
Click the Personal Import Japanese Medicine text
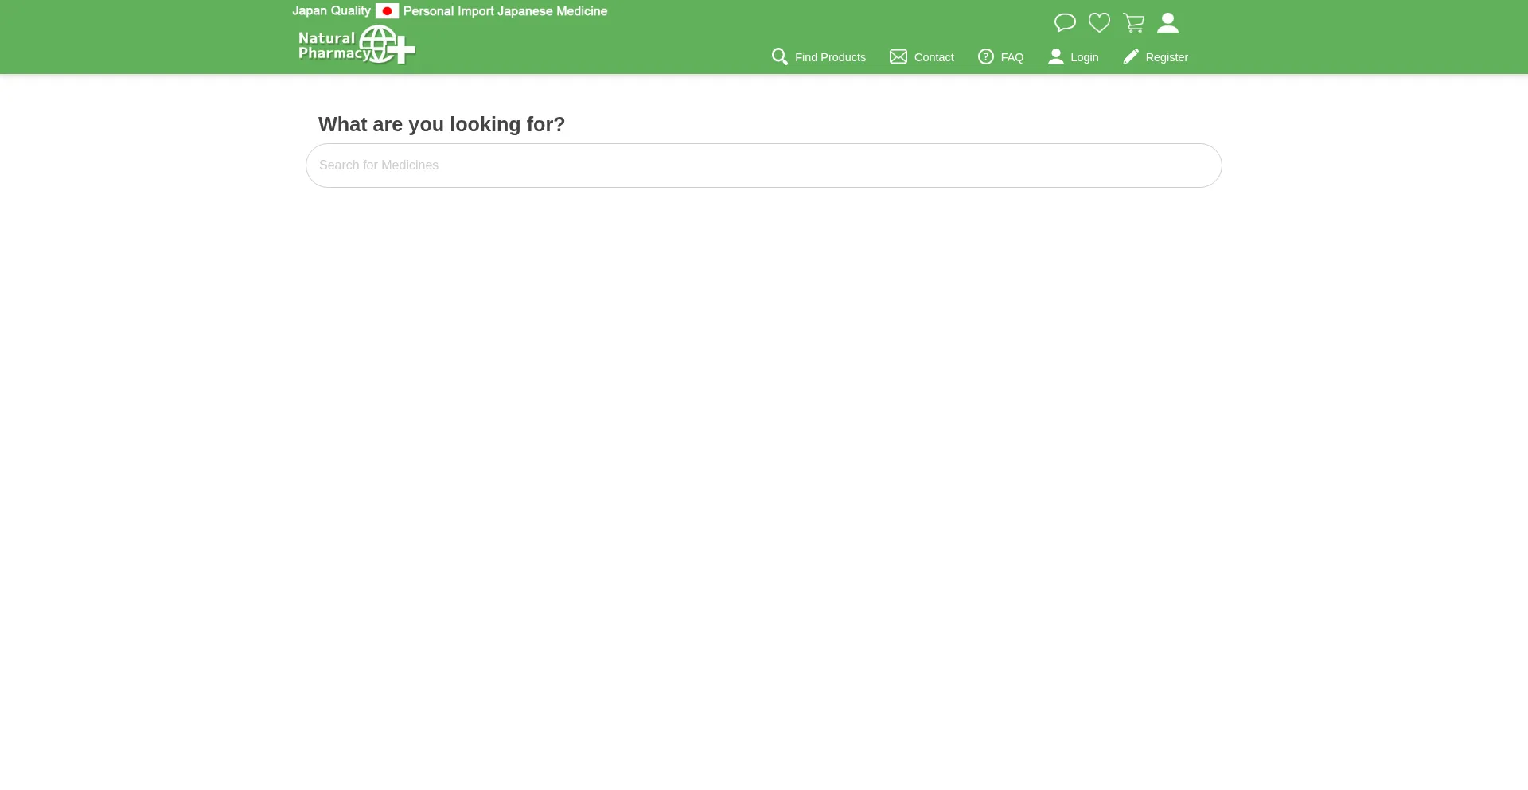coord(505,11)
